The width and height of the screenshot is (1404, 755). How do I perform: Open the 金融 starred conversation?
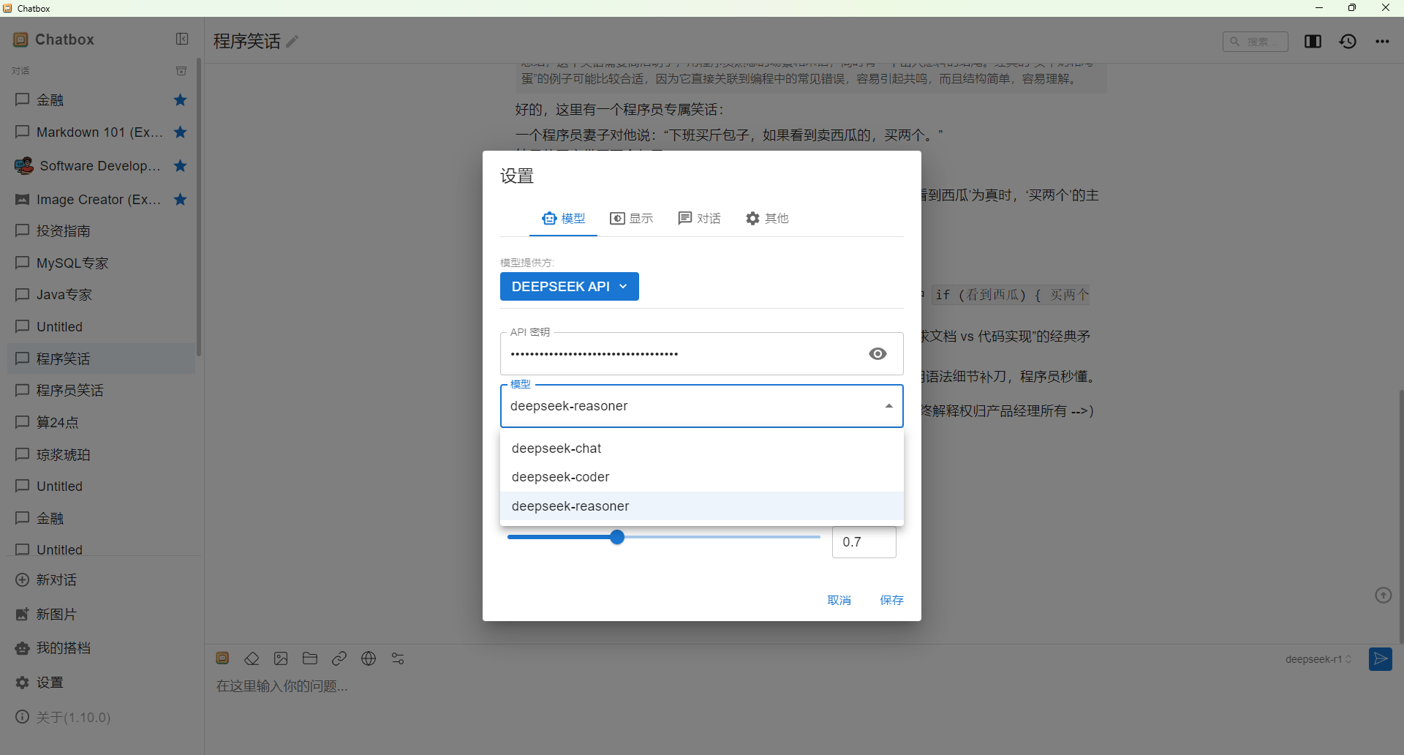101,100
